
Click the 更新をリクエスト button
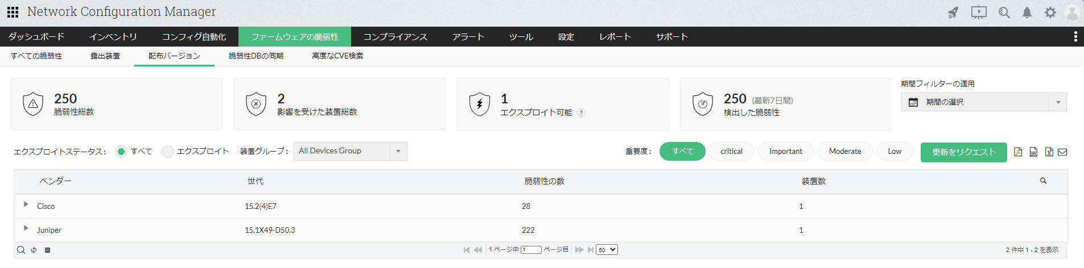[x=963, y=152]
